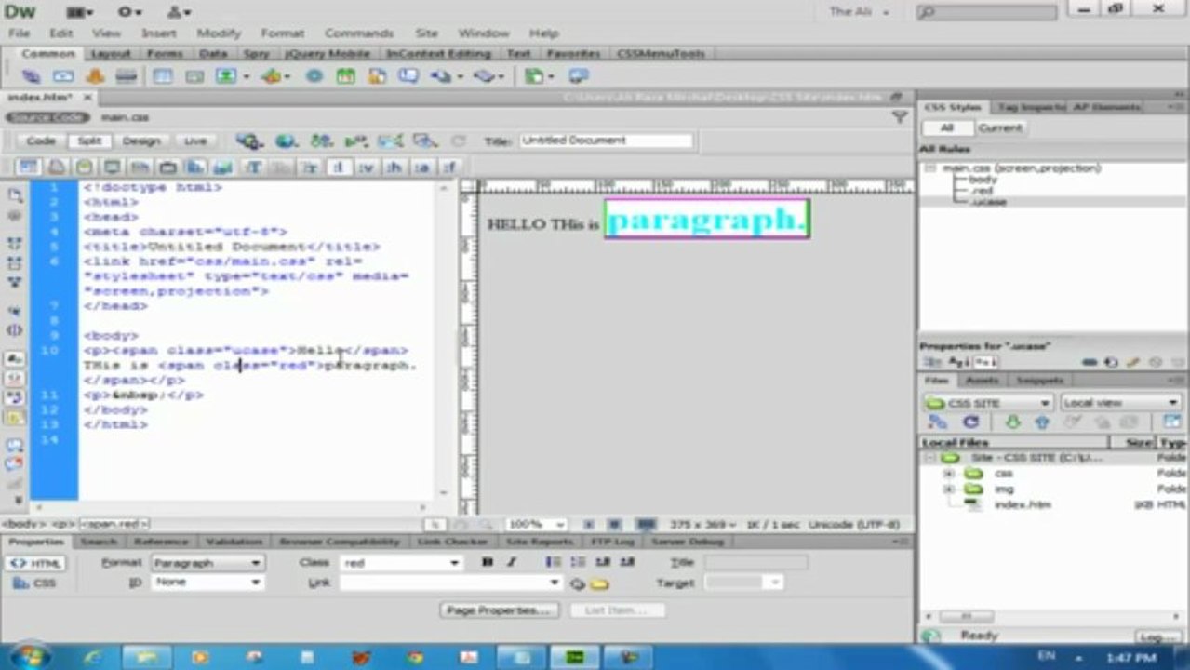
Task: Open the Local view dropdown
Action: point(1121,403)
